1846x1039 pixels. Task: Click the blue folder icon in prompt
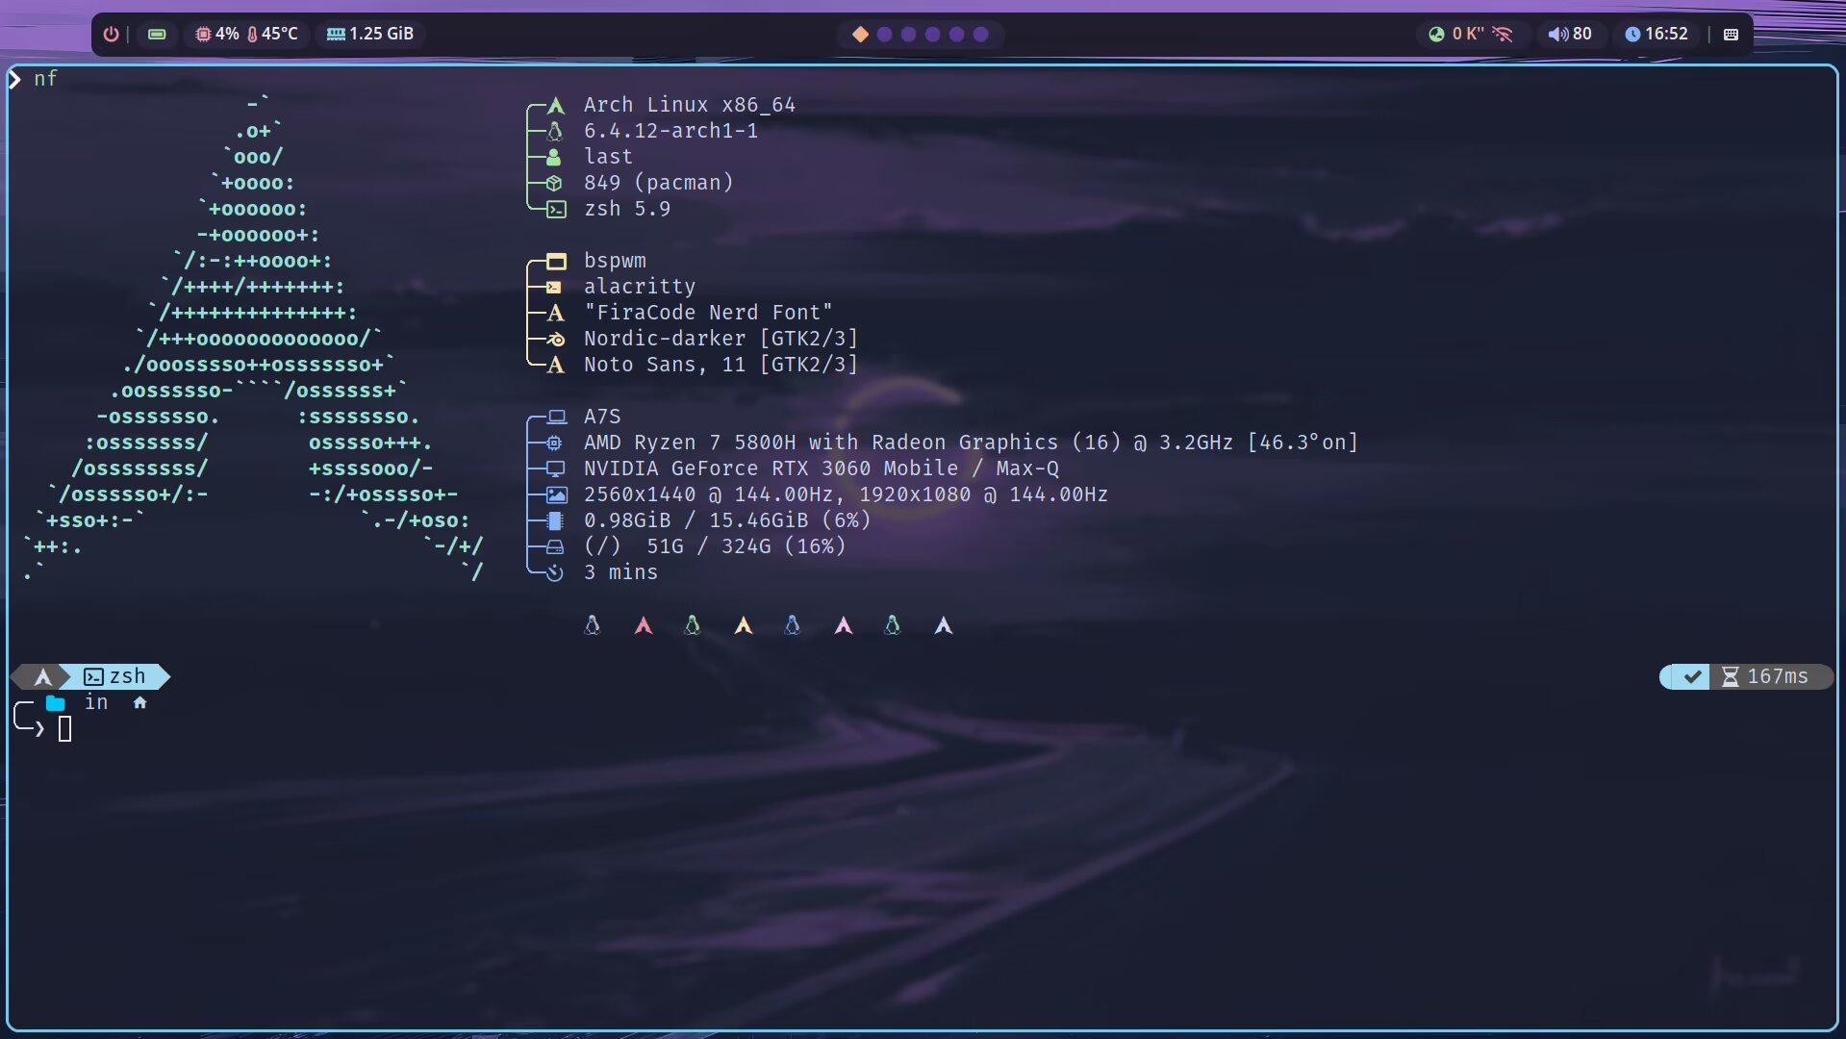(x=56, y=703)
